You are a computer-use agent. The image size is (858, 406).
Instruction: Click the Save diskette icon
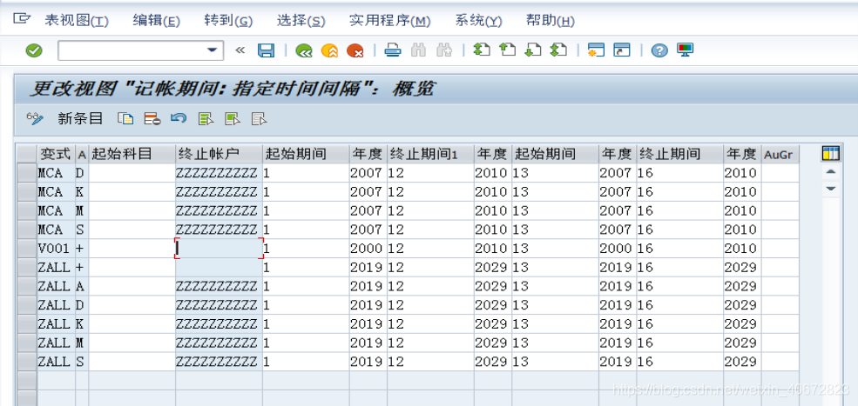(x=266, y=50)
